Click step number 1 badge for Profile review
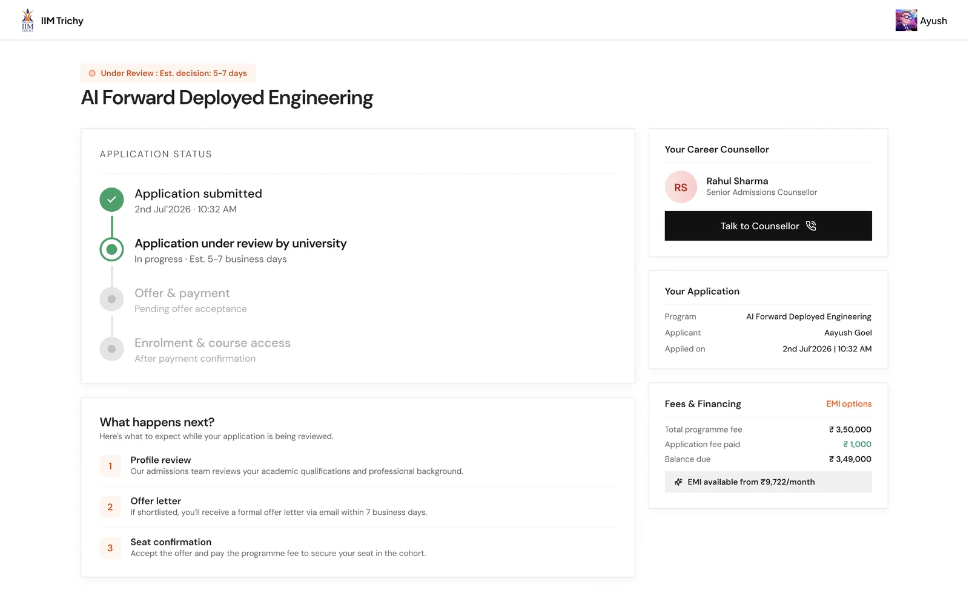Image resolution: width=969 pixels, height=605 pixels. point(110,466)
